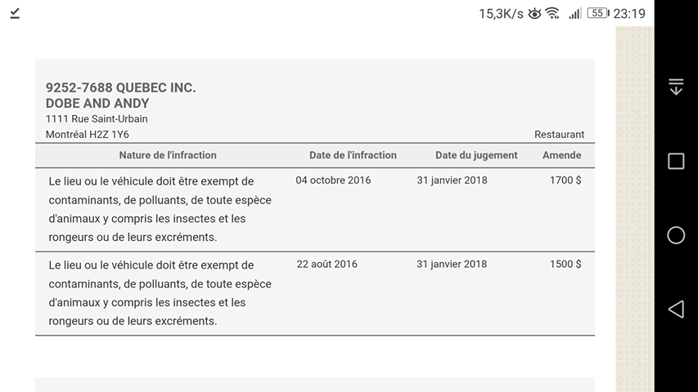The image size is (698, 392).
Task: Select the Nature de l'infraction column header
Action: pos(168,155)
